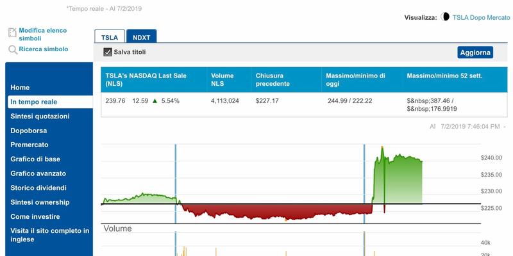The image size is (513, 256).
Task: Visit the full English site link
Action: tap(50, 235)
